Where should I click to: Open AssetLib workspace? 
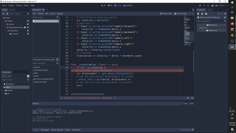[x=128, y=6]
